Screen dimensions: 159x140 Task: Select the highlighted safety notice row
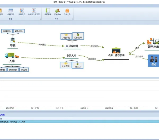pos(79,121)
